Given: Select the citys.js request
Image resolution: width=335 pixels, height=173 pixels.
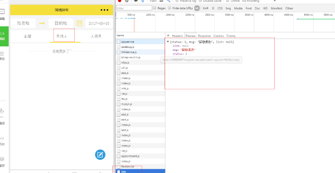Looking at the screenshot, I should (140, 62).
